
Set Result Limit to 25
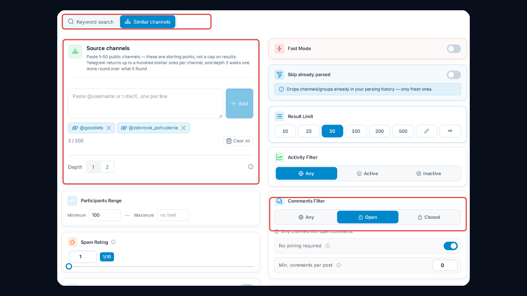click(x=309, y=131)
